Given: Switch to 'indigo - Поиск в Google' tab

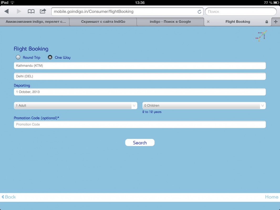Looking at the screenshot, I should (170, 22).
